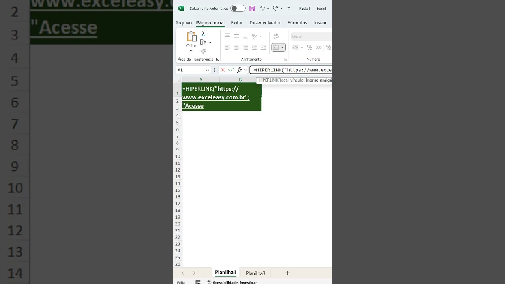Click macro recording icon in status bar
Viewport: 505px width, 284px height.
[198, 282]
